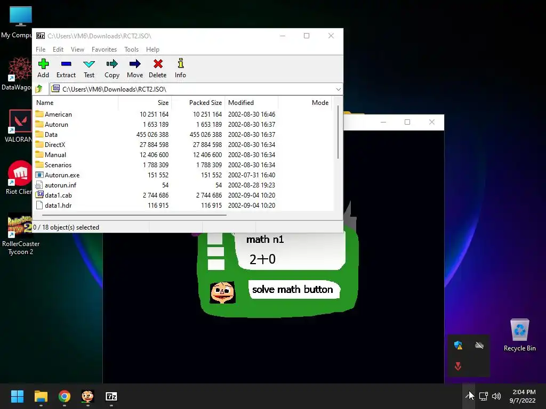Viewport: 546px width, 409px height.
Task: Sort by the Mode column header
Action: pos(304,103)
